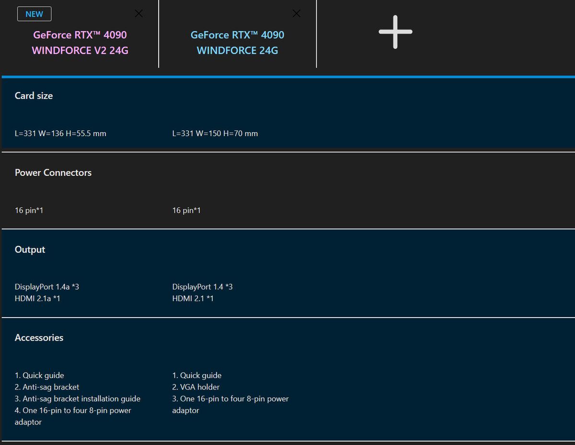Click the Card size section header
This screenshot has height=445, width=575.
34,96
